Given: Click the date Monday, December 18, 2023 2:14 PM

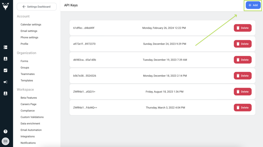Looking at the screenshot, I should click(x=165, y=76).
